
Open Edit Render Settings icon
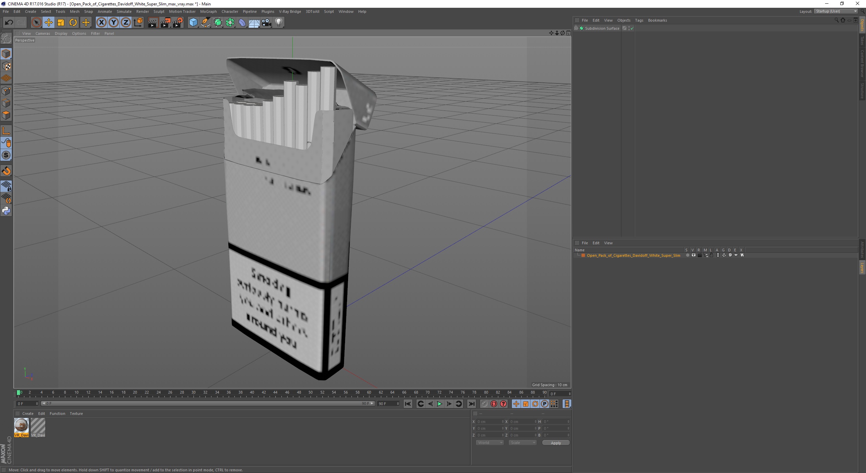point(178,23)
